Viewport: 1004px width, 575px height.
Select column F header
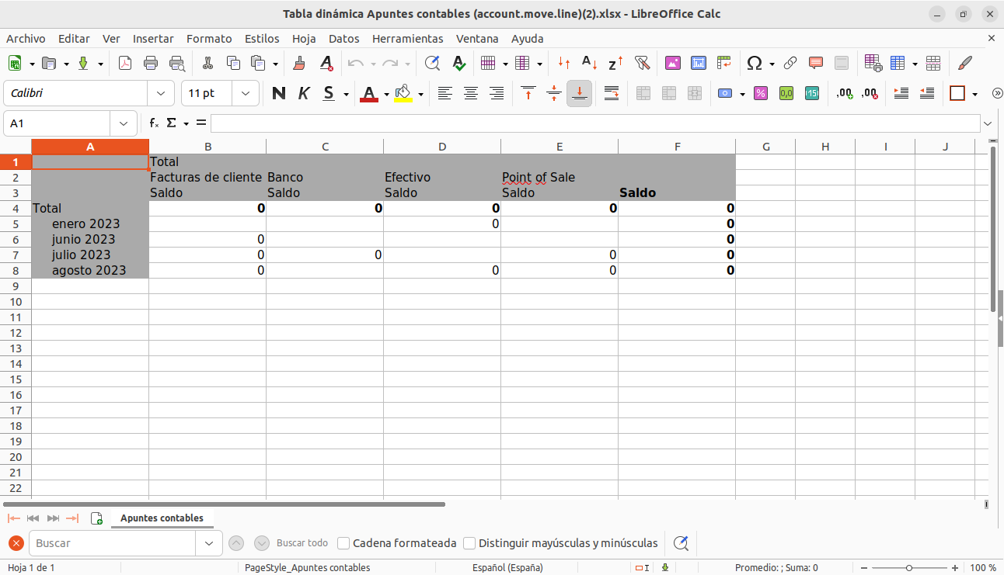point(677,147)
